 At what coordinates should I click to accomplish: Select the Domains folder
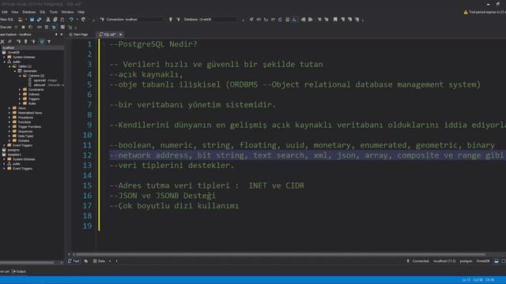pos(24,140)
